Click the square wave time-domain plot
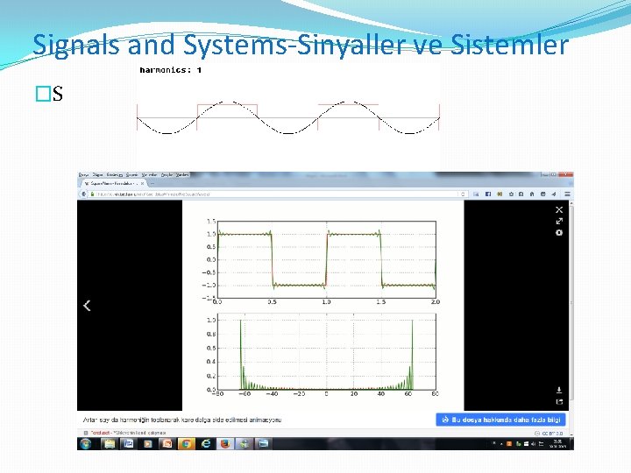This screenshot has height=473, width=631. point(326,259)
